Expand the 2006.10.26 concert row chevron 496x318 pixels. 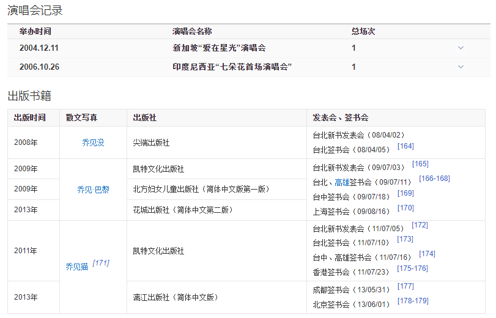pos(461,67)
